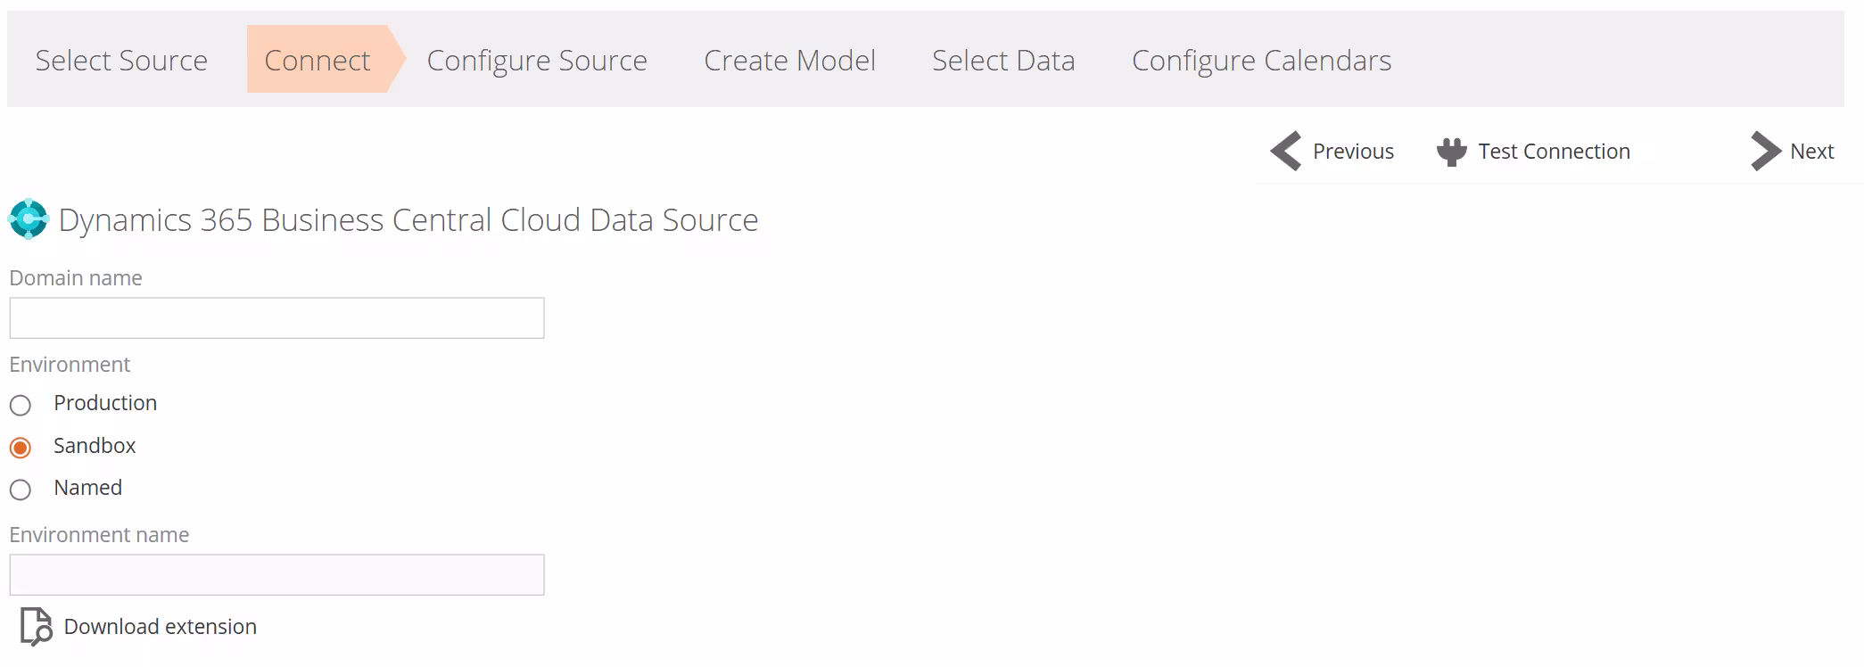The image size is (1864, 667).
Task: Click inside the Domain name field
Action: (276, 317)
